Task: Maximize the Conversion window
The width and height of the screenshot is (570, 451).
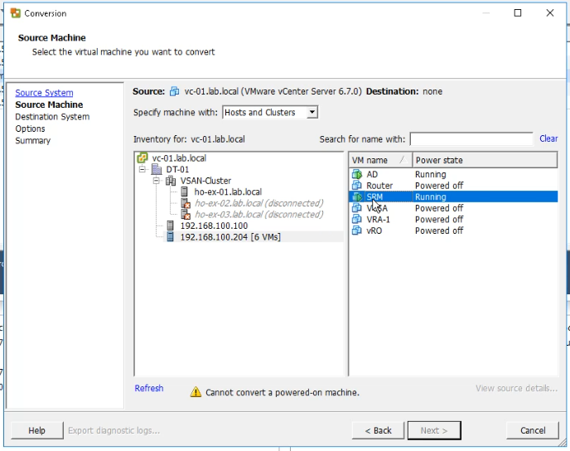Action: click(x=518, y=13)
